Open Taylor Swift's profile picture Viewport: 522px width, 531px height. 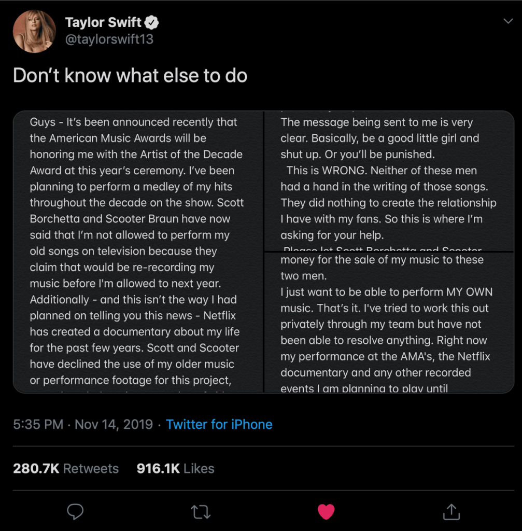click(34, 32)
